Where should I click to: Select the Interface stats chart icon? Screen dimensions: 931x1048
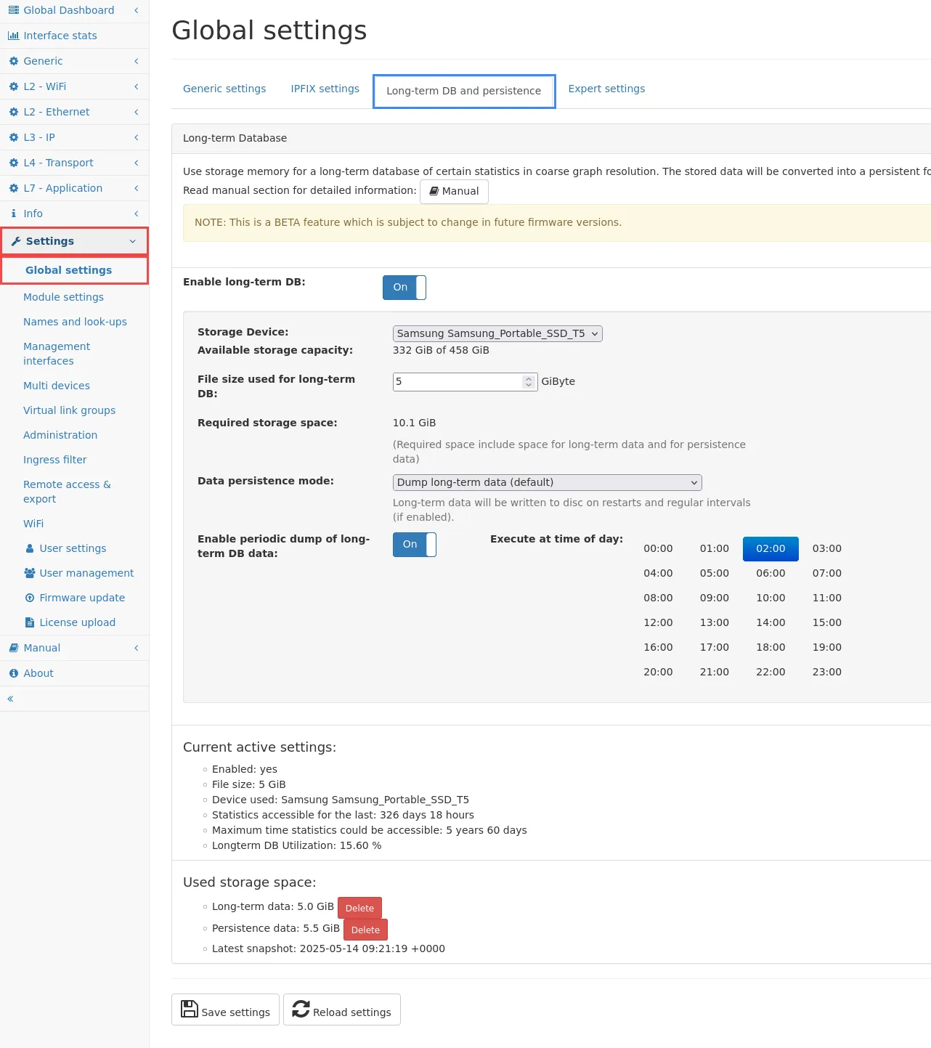[14, 35]
